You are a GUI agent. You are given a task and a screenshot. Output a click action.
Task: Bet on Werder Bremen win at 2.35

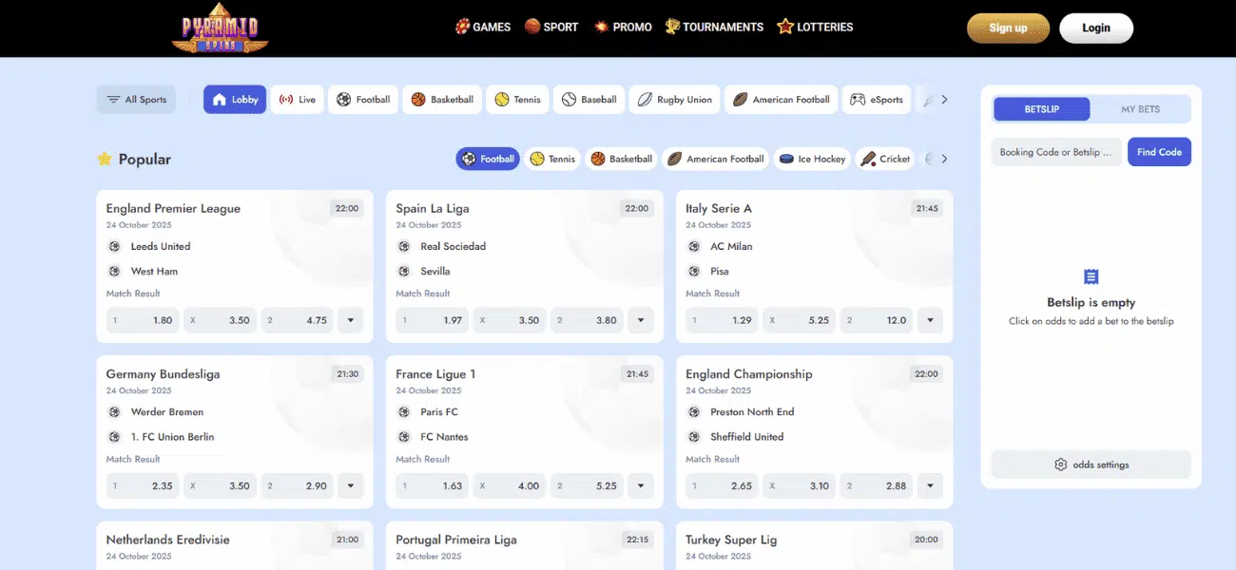143,485
